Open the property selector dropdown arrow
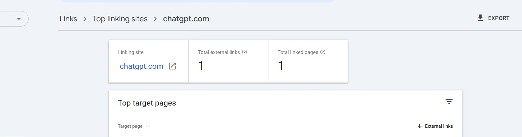 click(19, 19)
